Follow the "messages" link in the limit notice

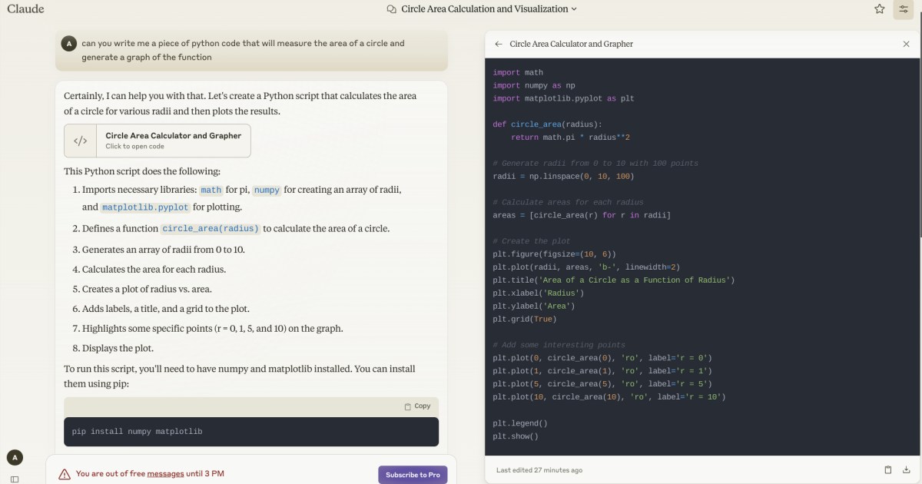(x=165, y=474)
